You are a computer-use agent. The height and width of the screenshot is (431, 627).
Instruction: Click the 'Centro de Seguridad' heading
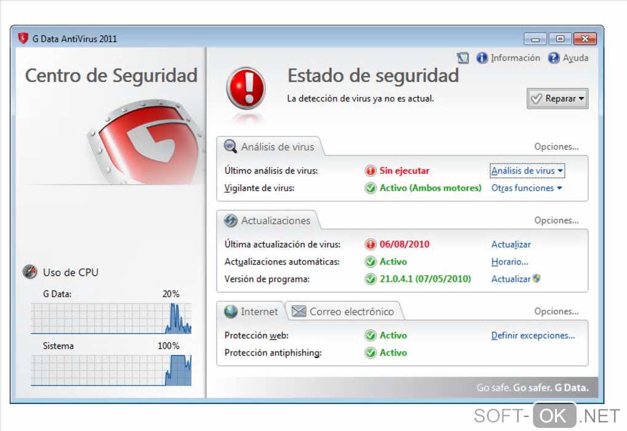tap(111, 76)
